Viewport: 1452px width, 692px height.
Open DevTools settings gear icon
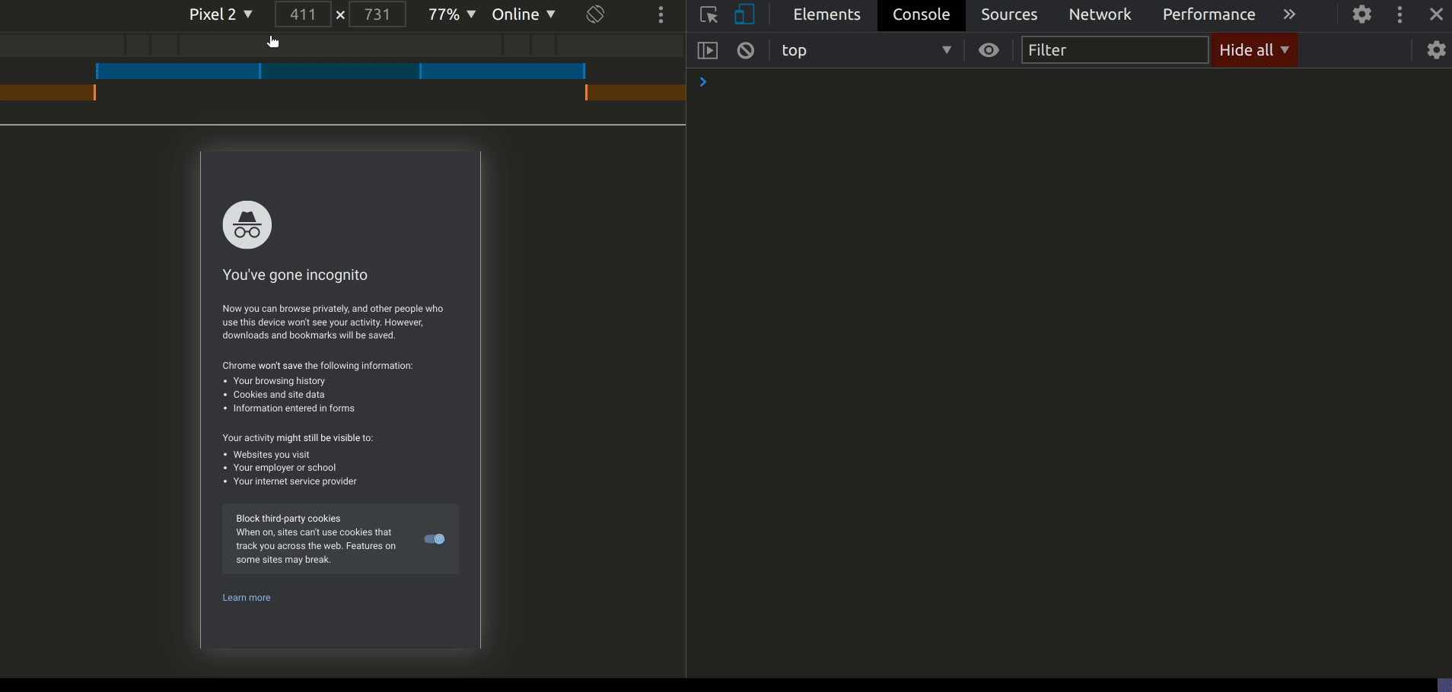[x=1362, y=14]
